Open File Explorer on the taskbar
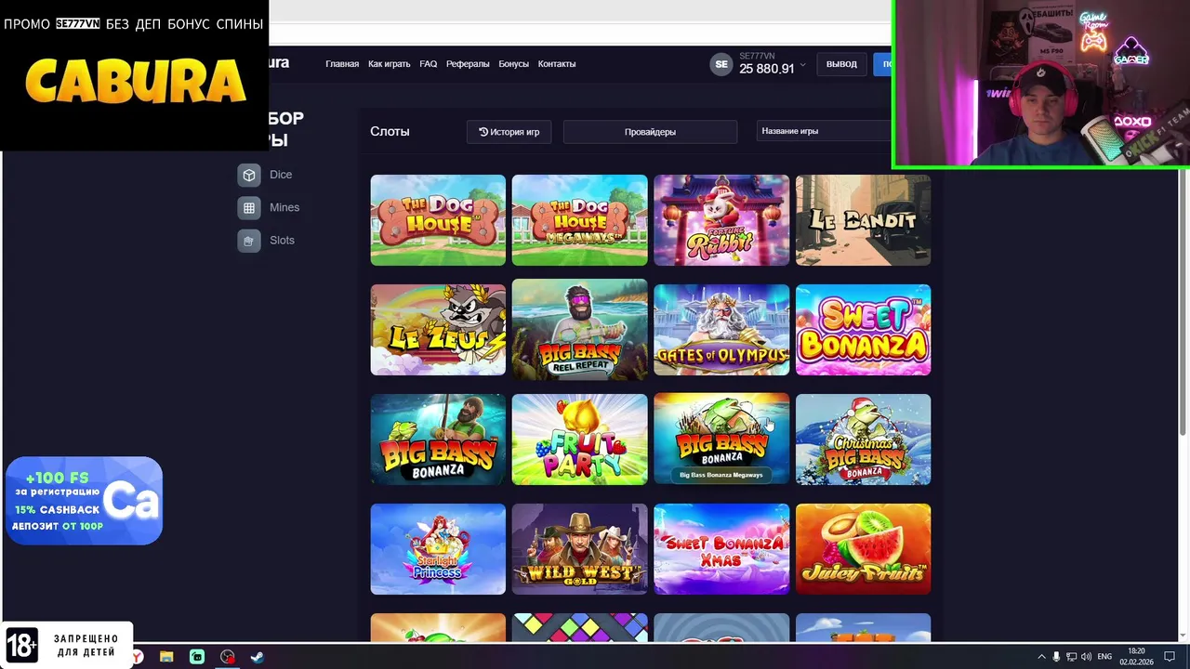 point(166,657)
